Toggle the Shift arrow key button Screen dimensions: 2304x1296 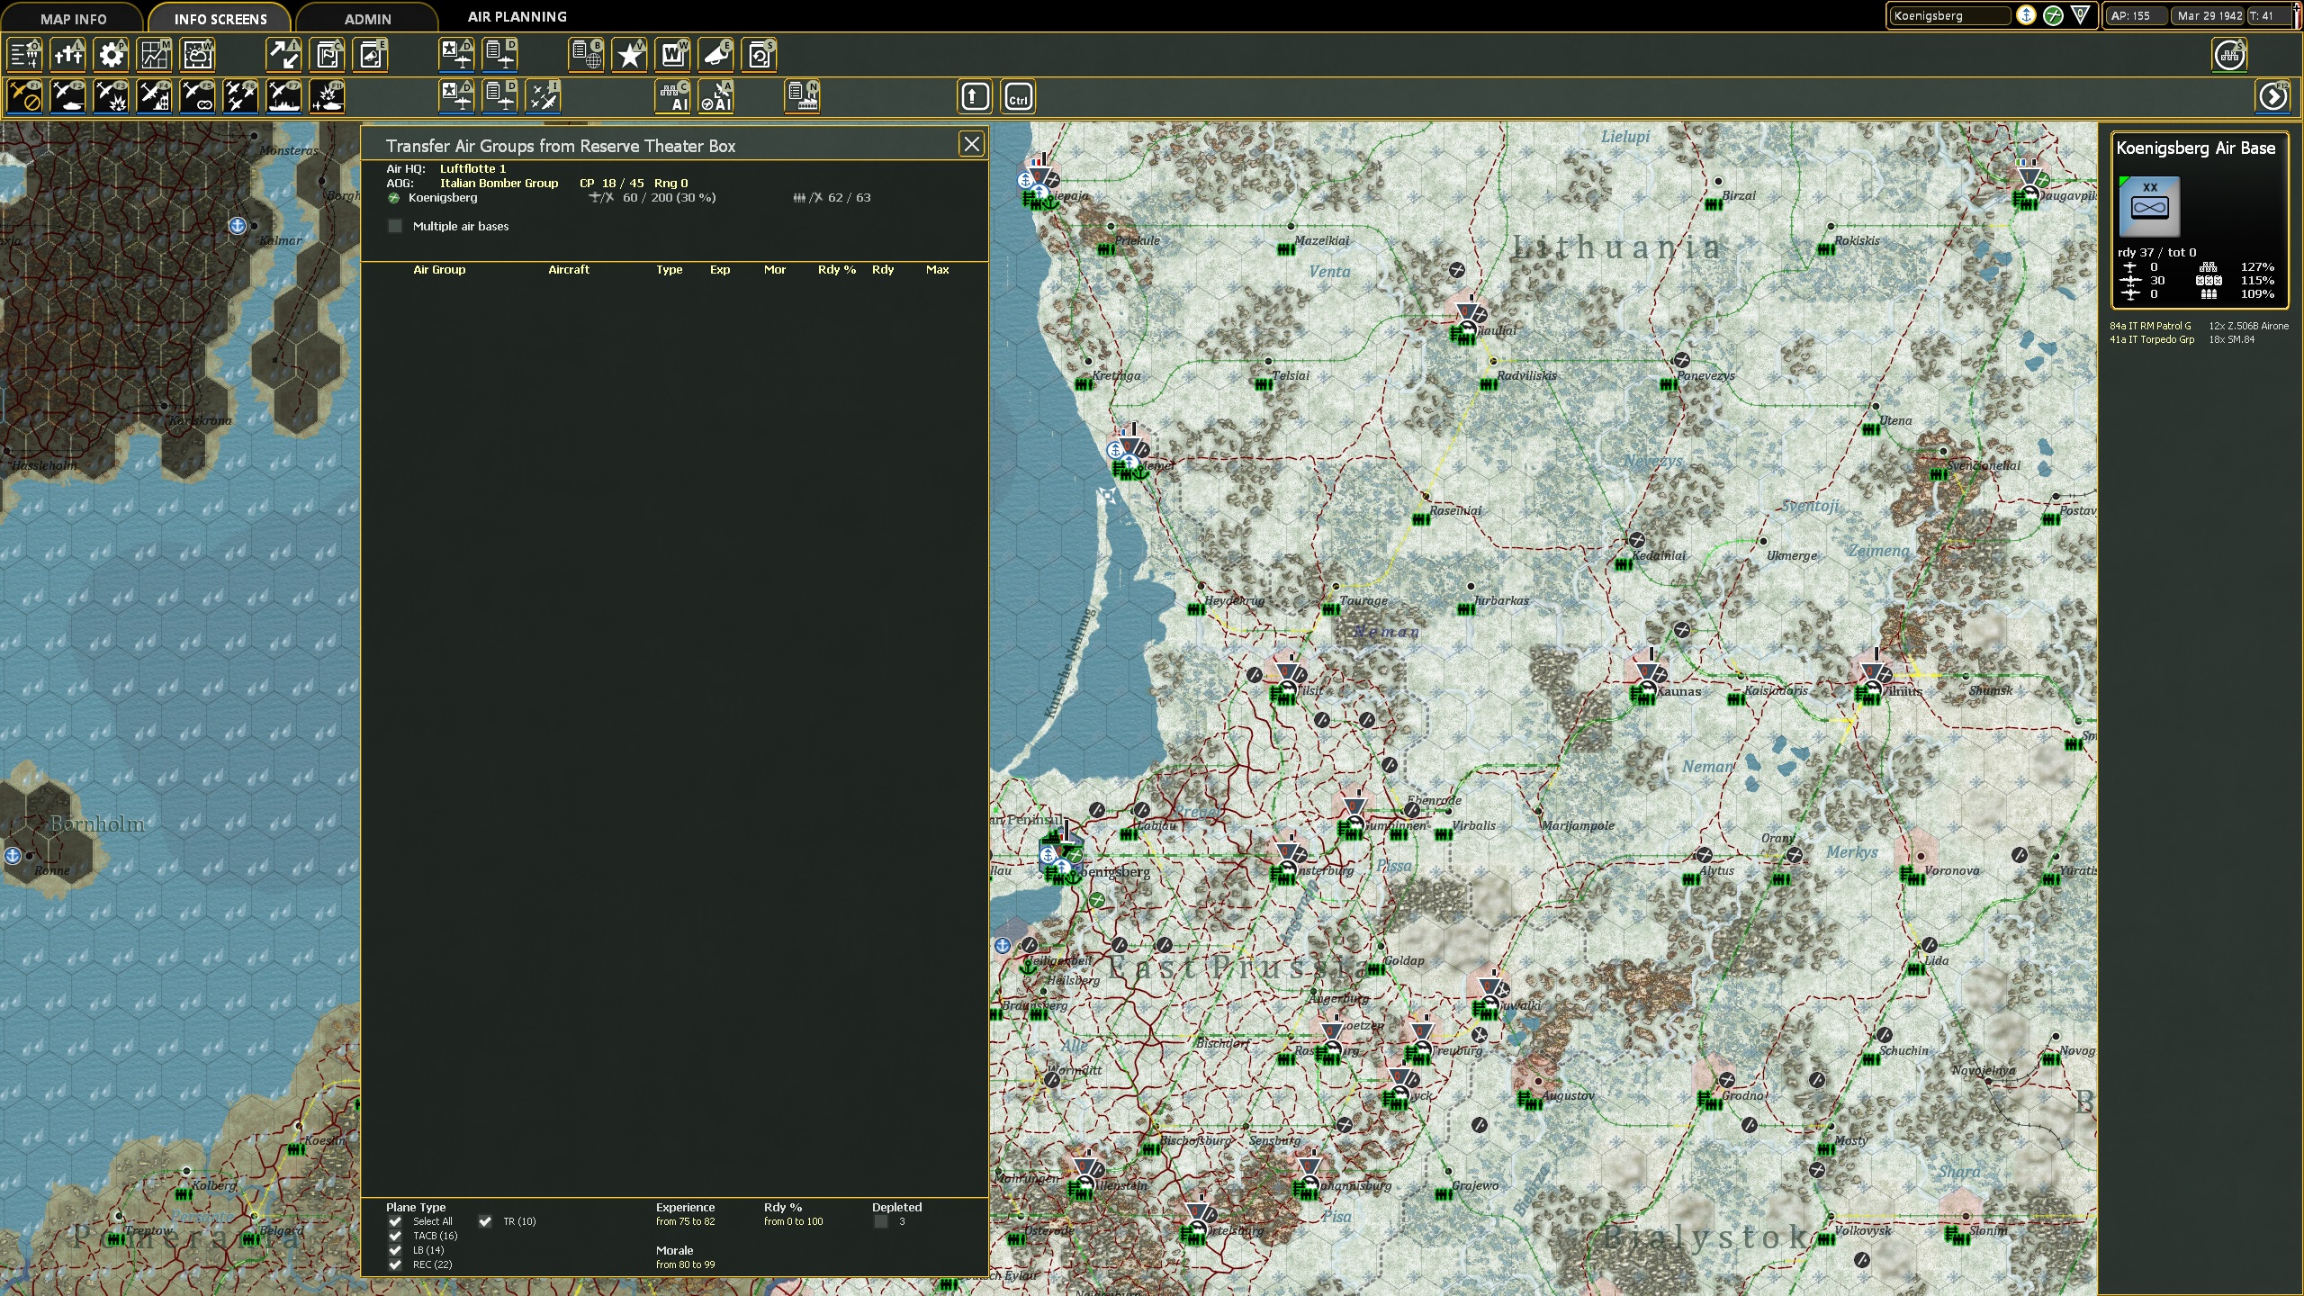[975, 97]
